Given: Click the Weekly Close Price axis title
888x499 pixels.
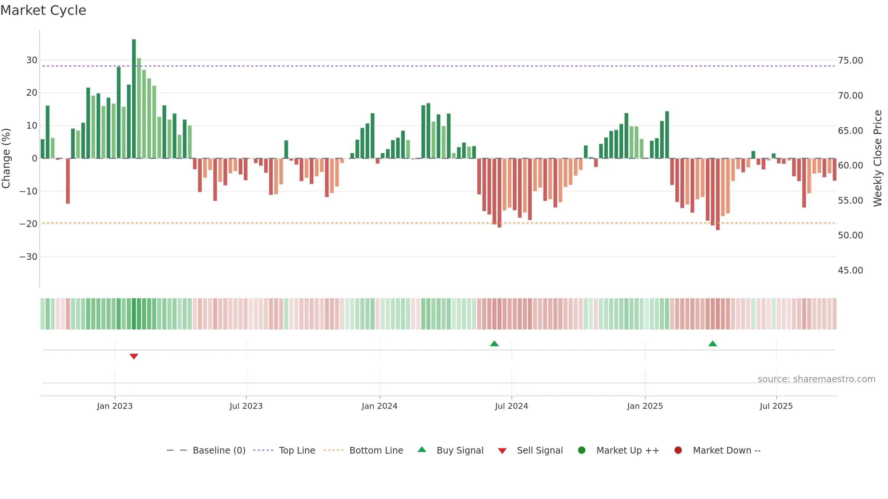Looking at the screenshot, I should tap(878, 158).
